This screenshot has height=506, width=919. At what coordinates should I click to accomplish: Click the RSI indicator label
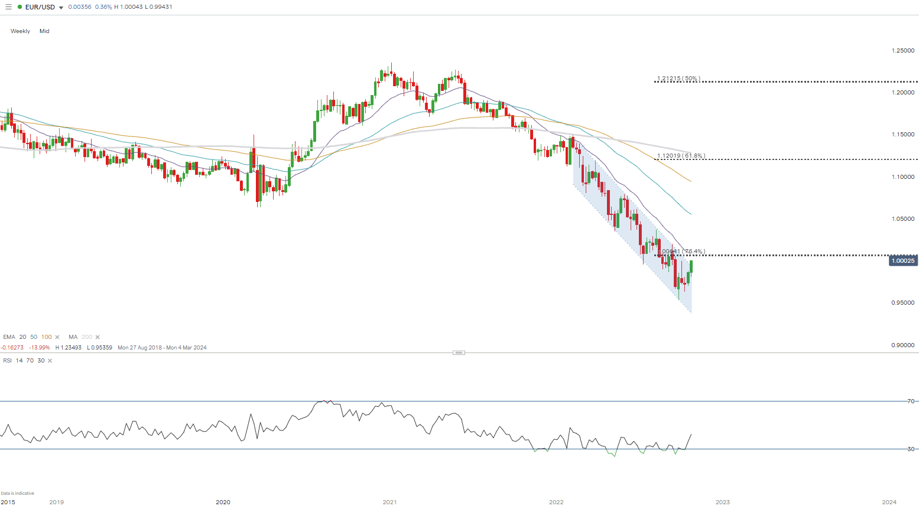(7, 361)
